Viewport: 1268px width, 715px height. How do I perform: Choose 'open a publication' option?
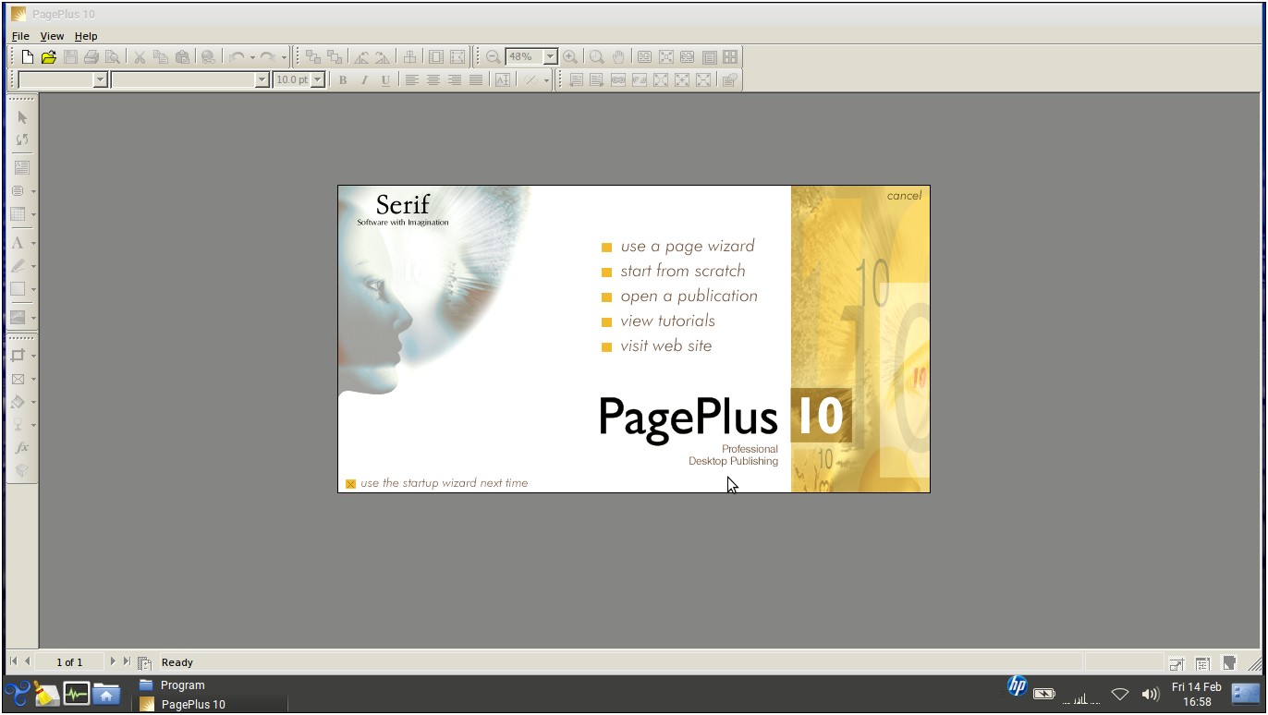689,296
